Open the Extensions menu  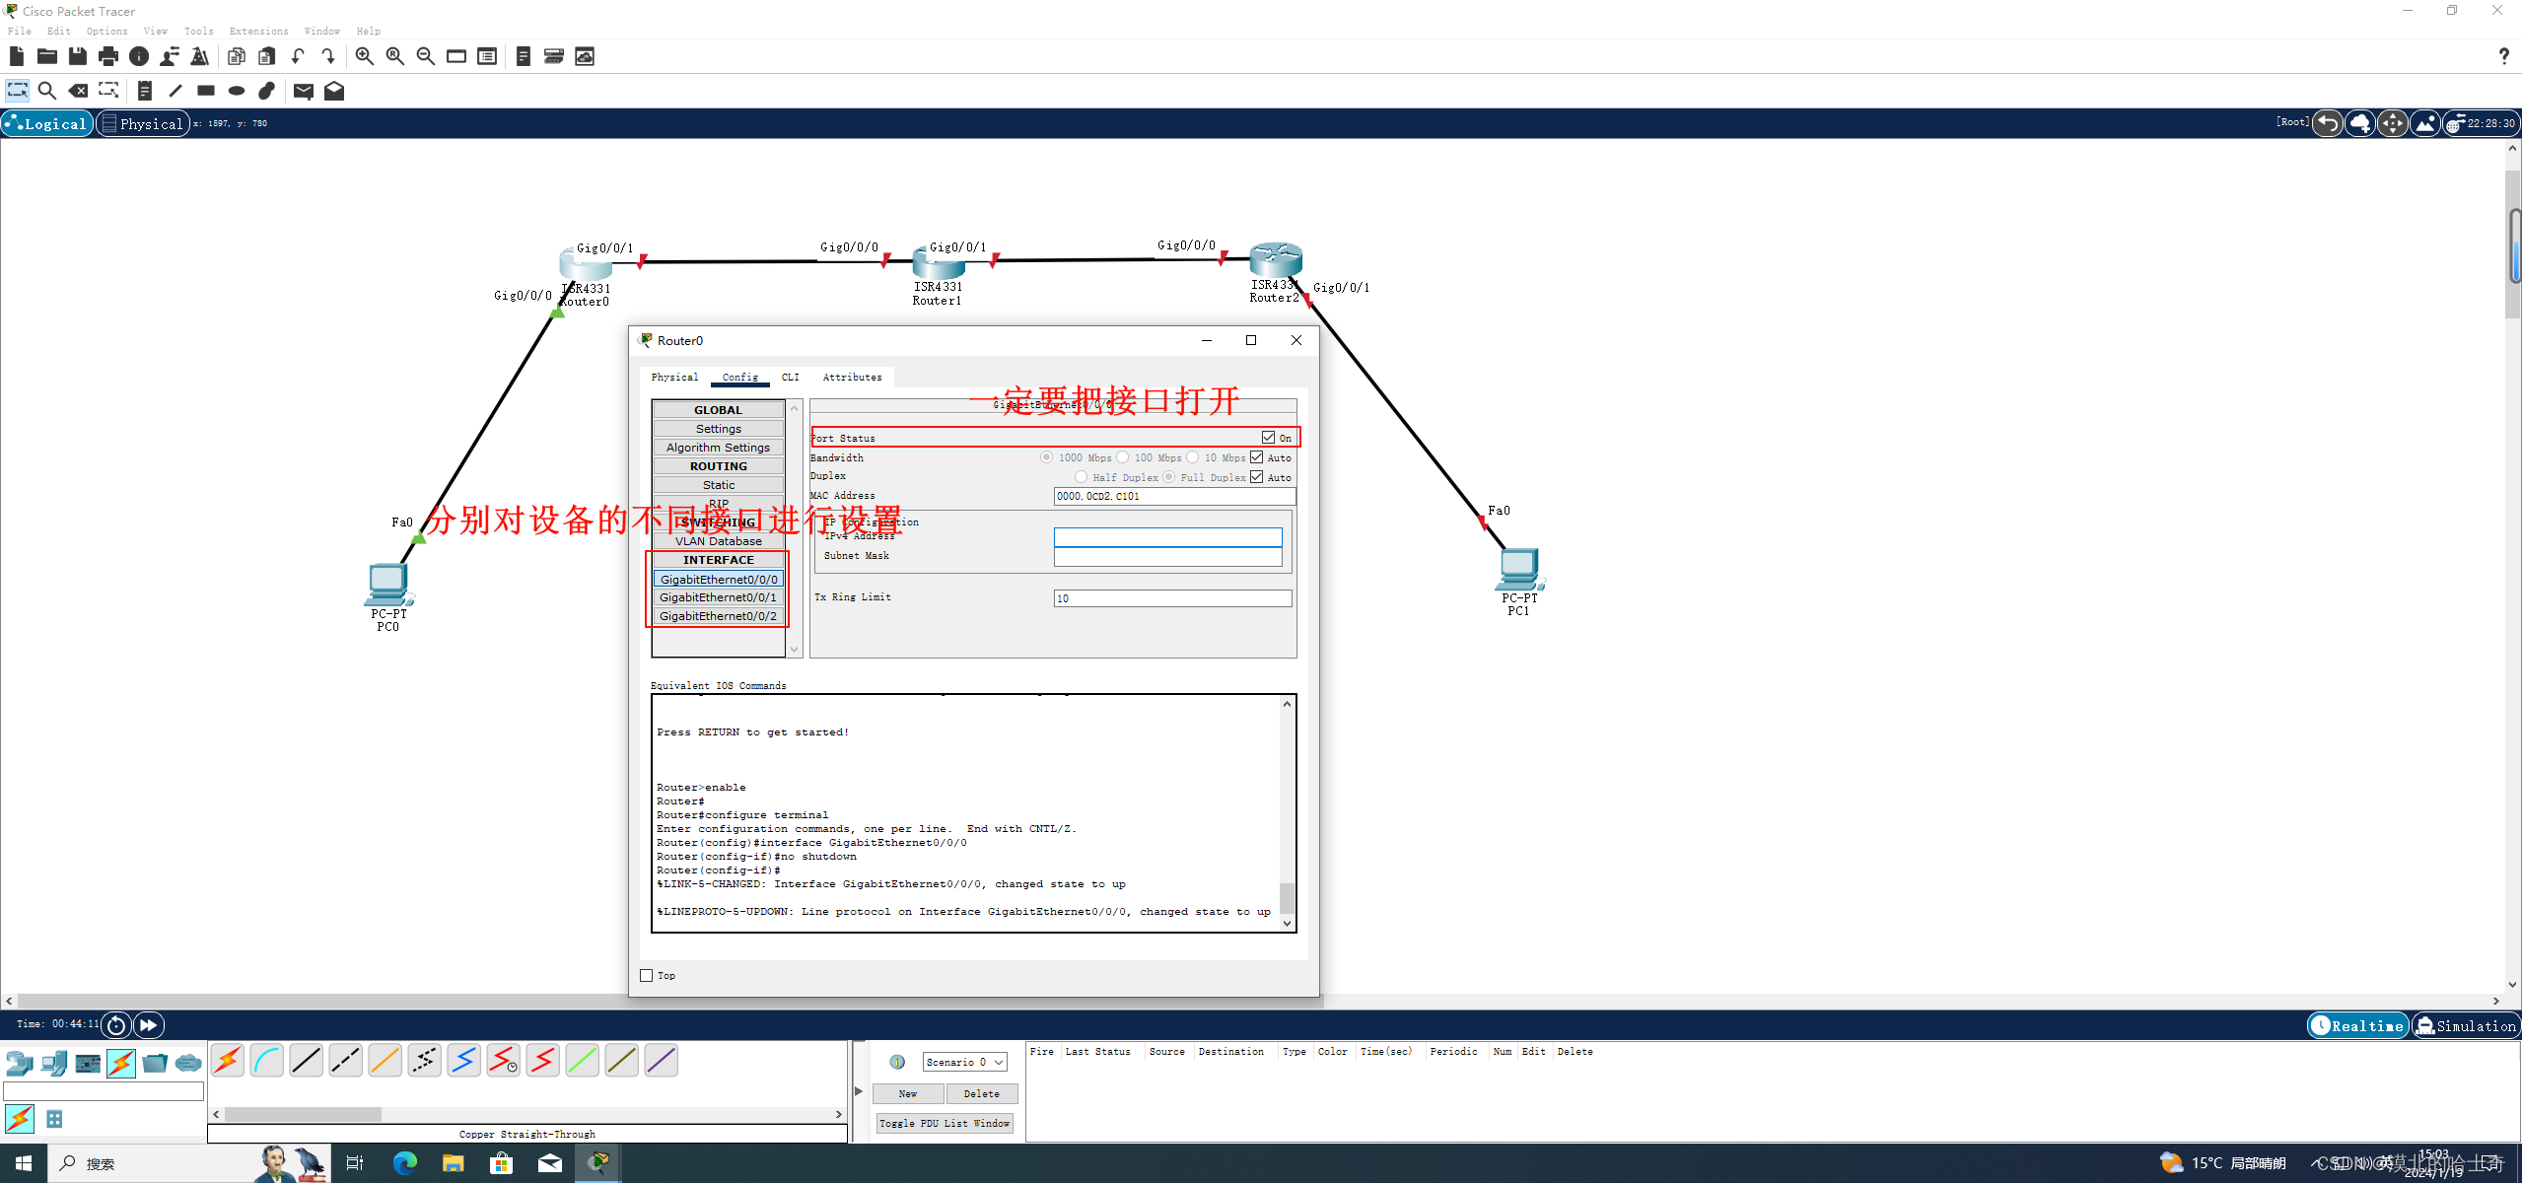258,32
